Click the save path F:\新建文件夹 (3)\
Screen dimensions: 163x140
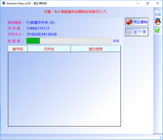pyautogui.click(x=42, y=22)
